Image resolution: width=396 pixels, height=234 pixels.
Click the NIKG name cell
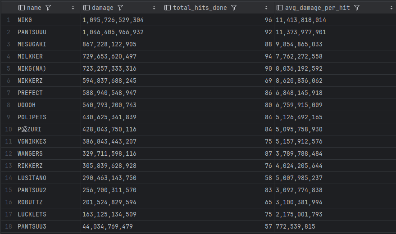click(x=48, y=20)
